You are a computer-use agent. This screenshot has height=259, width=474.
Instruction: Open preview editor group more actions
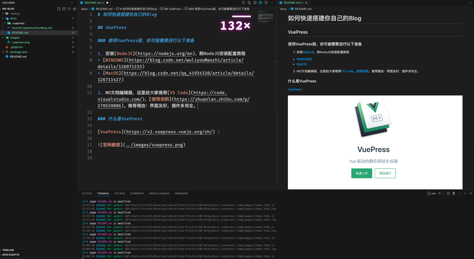471,3
